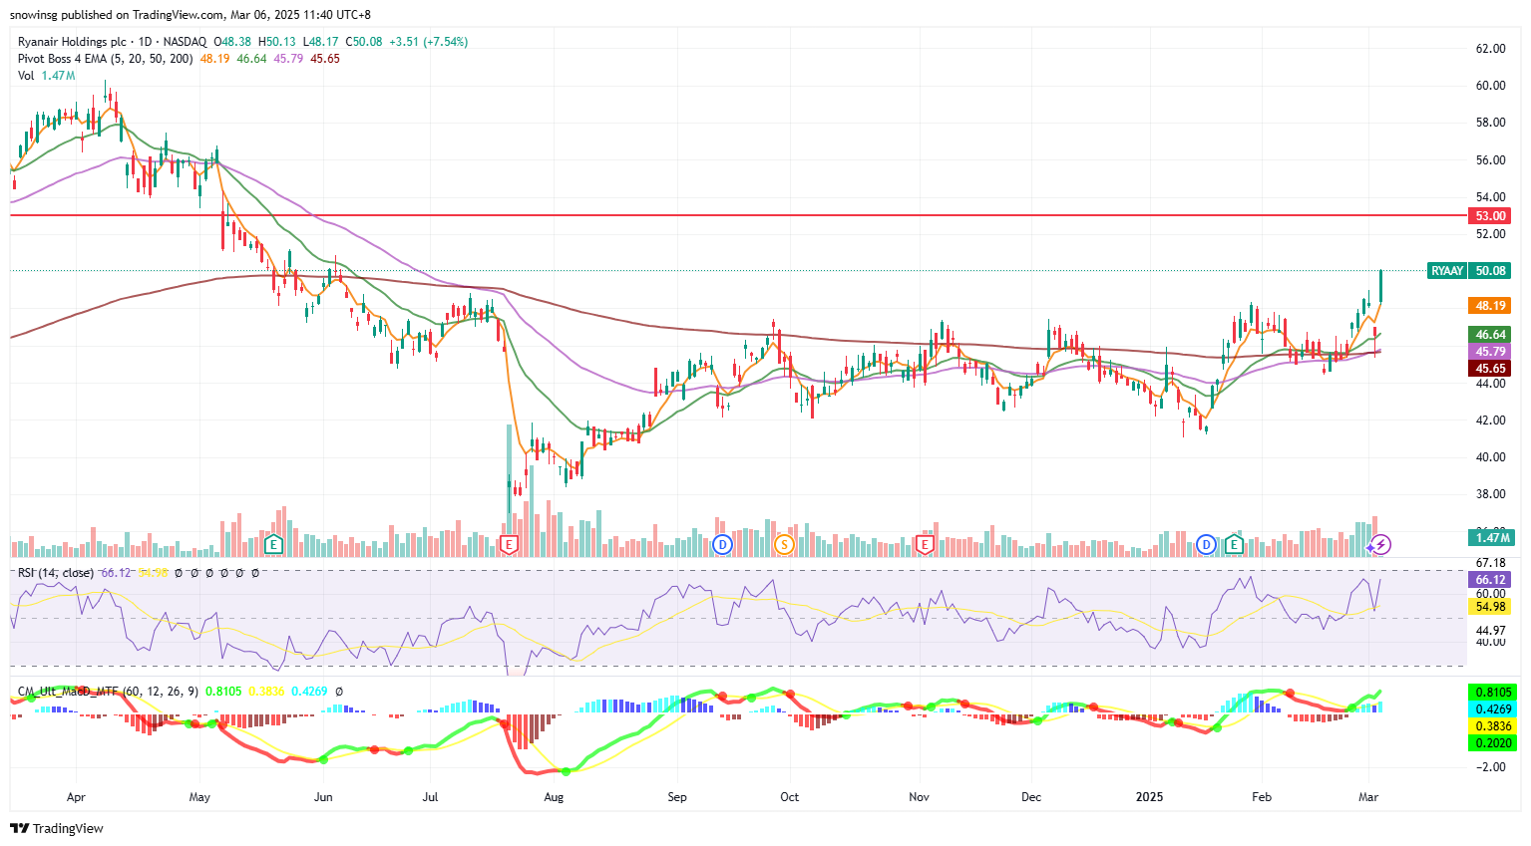This screenshot has height=846, width=1531.
Task: Click the green 46.64 value in EMA legend
Action: [x=251, y=59]
